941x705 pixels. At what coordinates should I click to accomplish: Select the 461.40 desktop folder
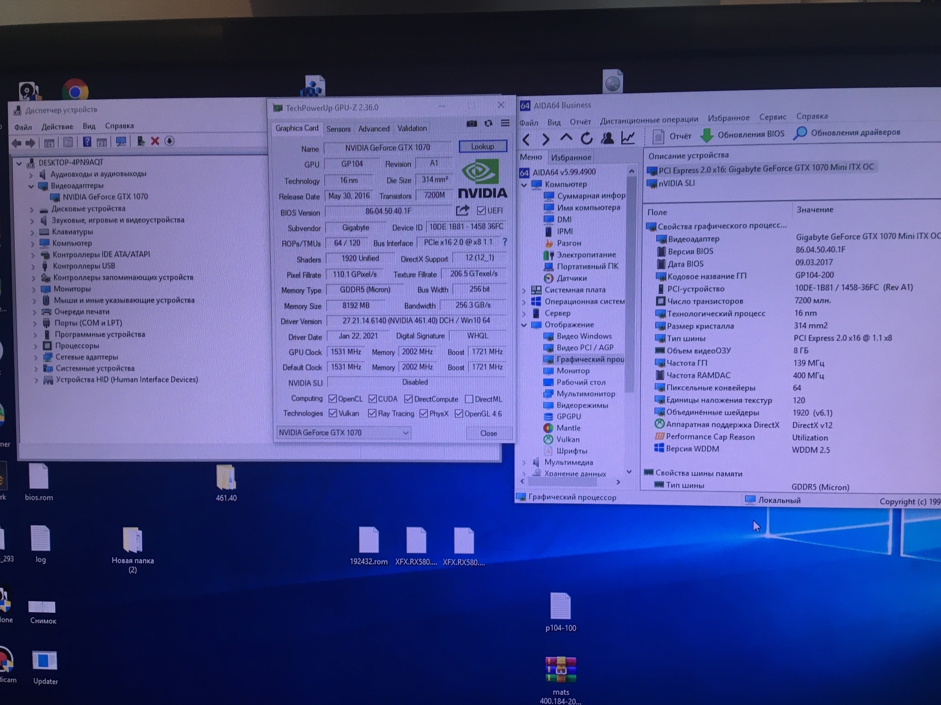click(x=226, y=483)
